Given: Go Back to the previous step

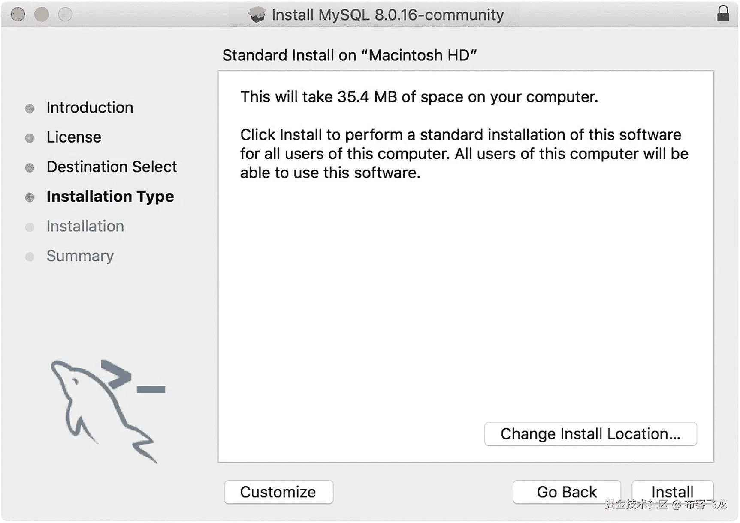Looking at the screenshot, I should click(x=566, y=492).
